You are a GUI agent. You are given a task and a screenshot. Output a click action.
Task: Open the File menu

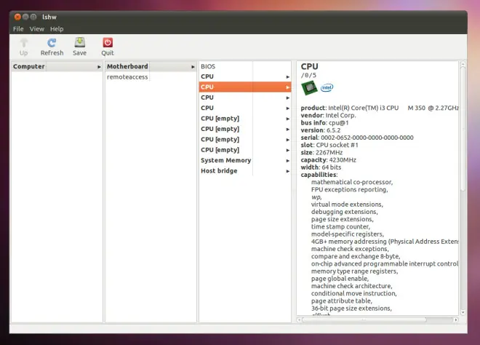coord(18,29)
